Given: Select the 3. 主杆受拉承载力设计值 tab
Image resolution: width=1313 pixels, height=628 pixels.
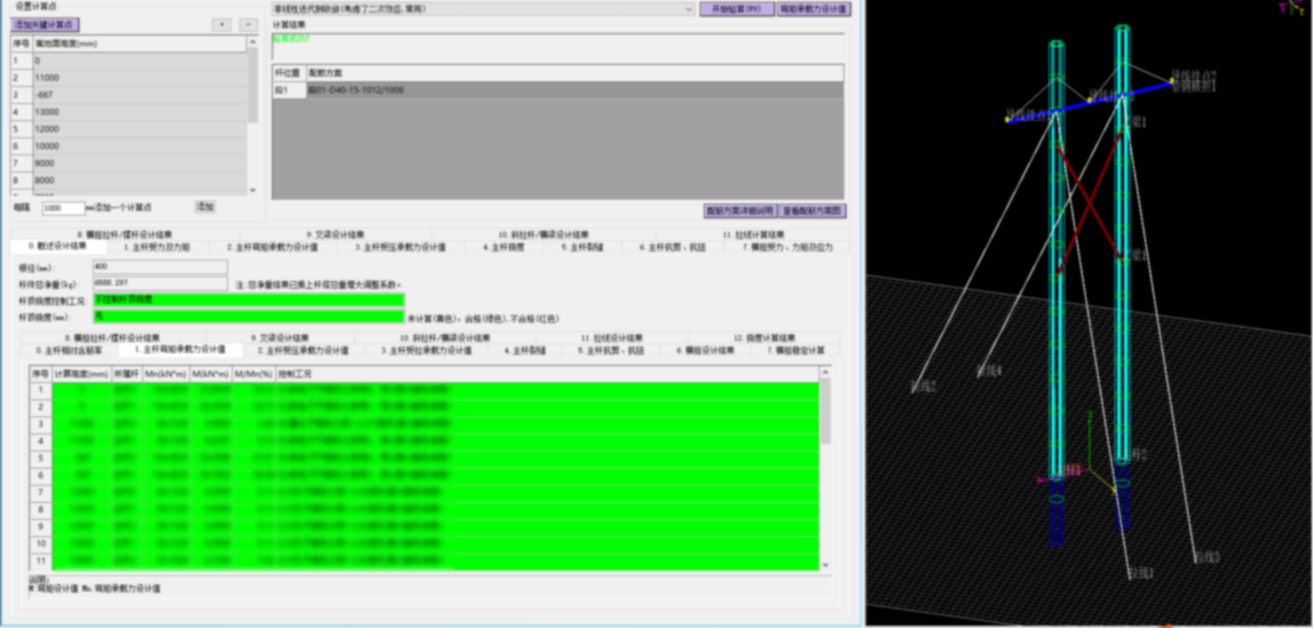Looking at the screenshot, I should [426, 350].
